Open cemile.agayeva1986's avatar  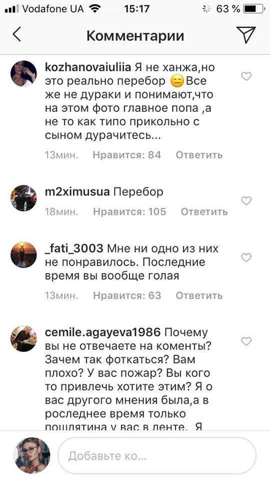tap(23, 338)
